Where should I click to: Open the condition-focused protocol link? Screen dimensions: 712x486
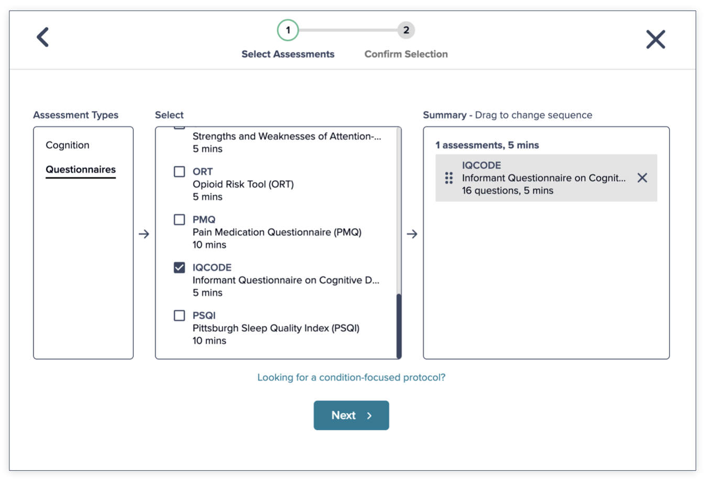[x=351, y=377]
